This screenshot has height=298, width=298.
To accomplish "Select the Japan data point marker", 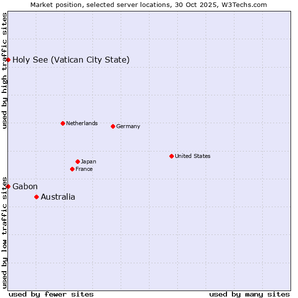I will coord(77,161).
